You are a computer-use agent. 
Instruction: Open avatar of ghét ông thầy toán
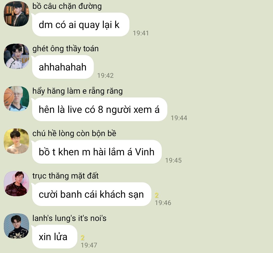click(x=16, y=56)
